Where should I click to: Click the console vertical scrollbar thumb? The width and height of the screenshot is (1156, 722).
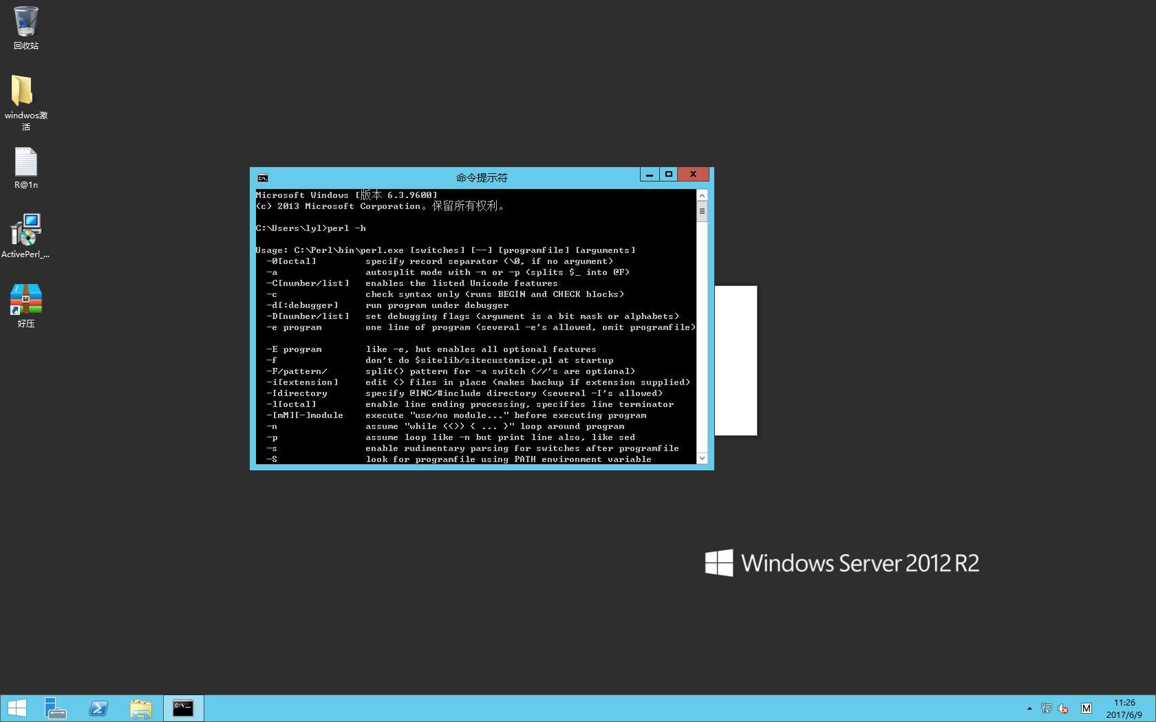point(702,211)
